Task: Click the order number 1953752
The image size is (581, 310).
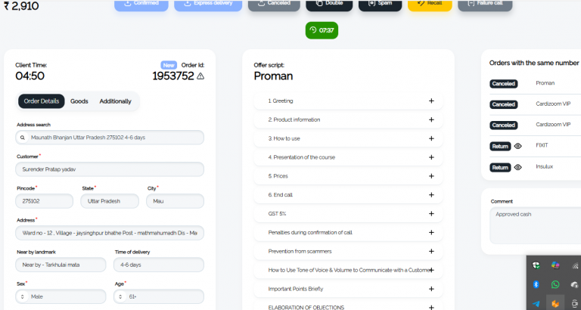Action: (173, 76)
